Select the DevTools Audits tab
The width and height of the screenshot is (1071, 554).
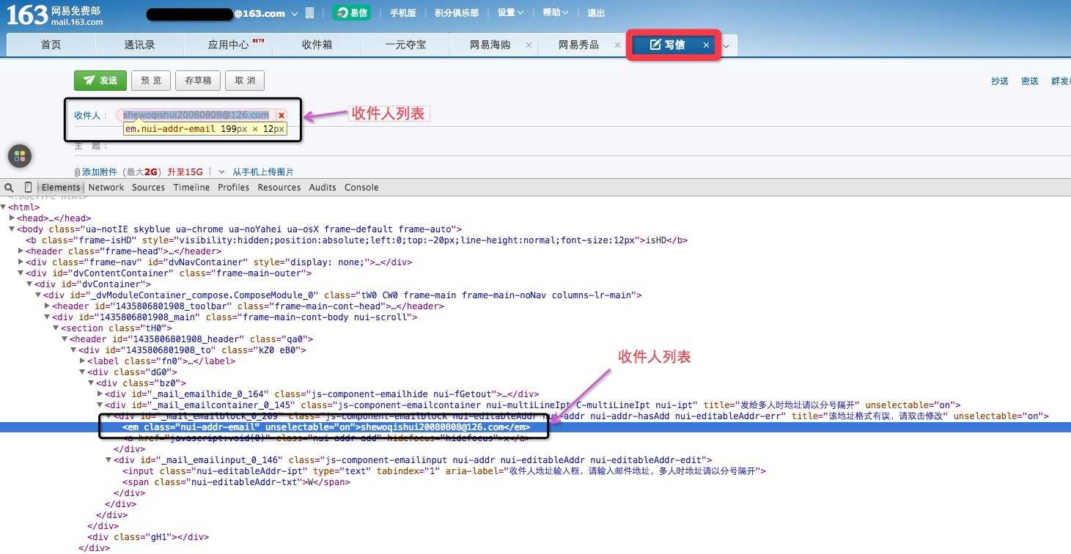(323, 188)
